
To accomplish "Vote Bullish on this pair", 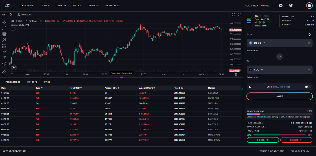I will pos(263,140).
